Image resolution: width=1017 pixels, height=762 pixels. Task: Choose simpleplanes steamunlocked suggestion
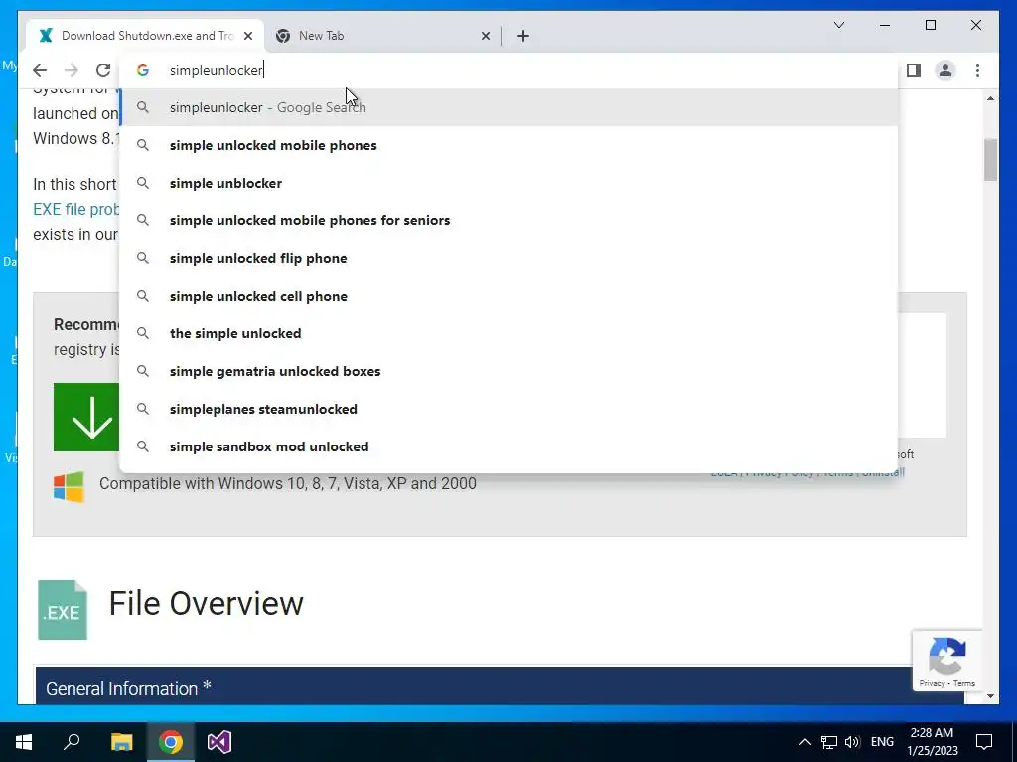(509, 409)
